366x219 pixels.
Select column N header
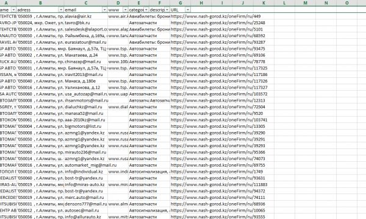tap(326, 3)
